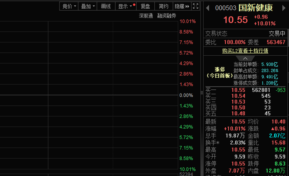Select the 买五 price 10.48

point(238,113)
